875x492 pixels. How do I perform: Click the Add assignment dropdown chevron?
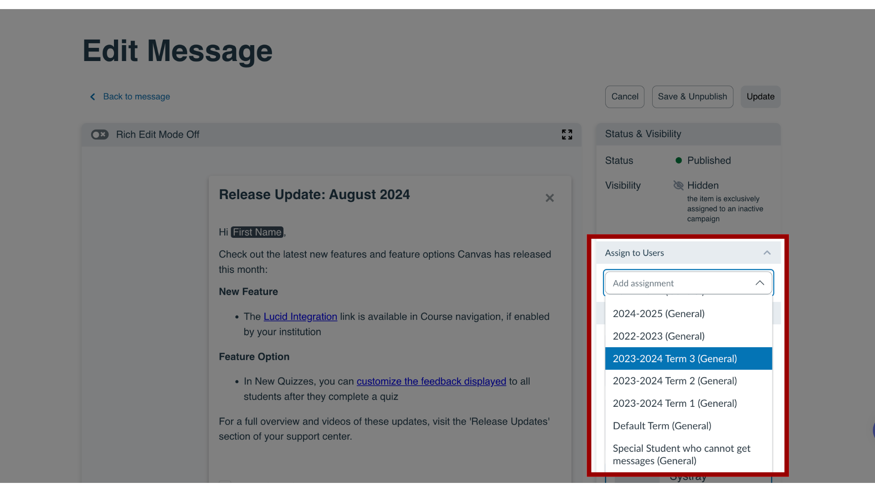click(x=760, y=282)
